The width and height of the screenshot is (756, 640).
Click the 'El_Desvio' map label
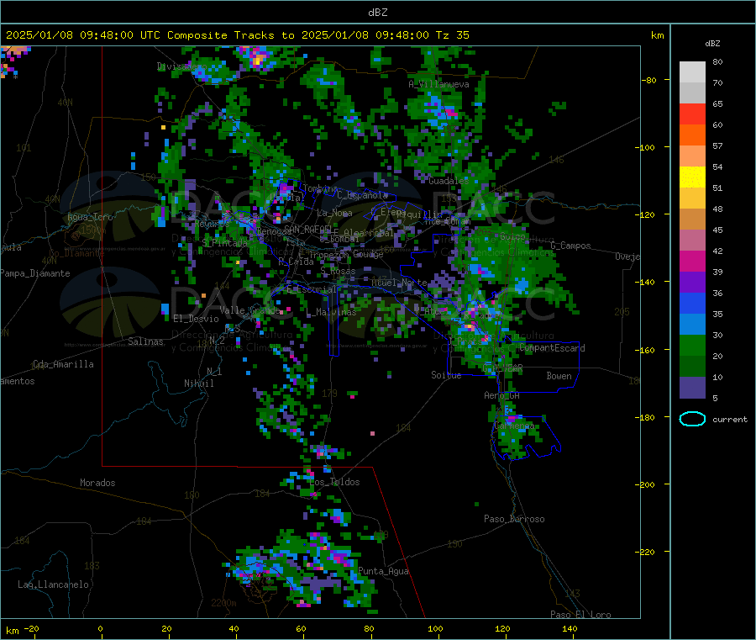196,319
